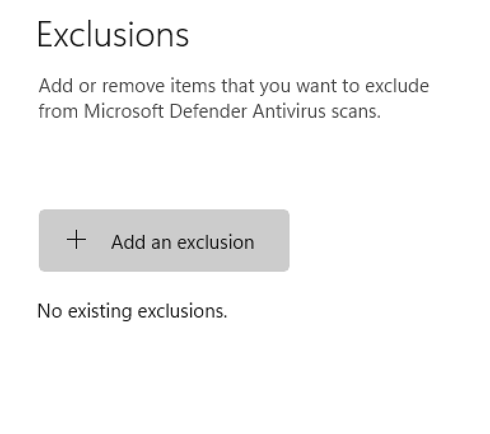Click the "Add an exclusion" button label text

[x=183, y=242]
